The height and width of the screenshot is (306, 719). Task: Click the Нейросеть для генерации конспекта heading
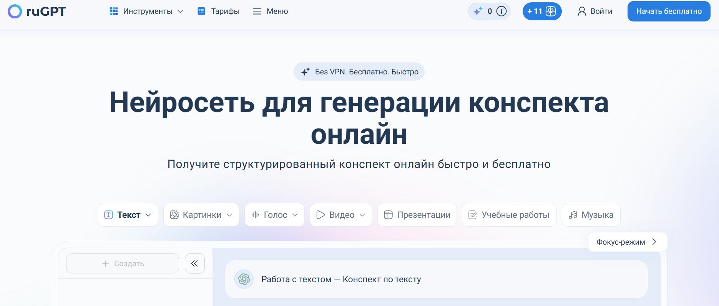[x=359, y=118]
